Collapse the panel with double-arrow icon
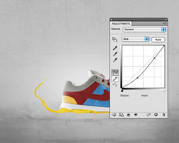 [166, 19]
